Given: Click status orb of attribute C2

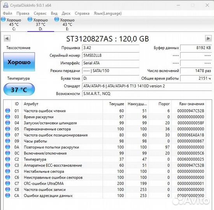Looking at the screenshot, I should coord(8,159).
